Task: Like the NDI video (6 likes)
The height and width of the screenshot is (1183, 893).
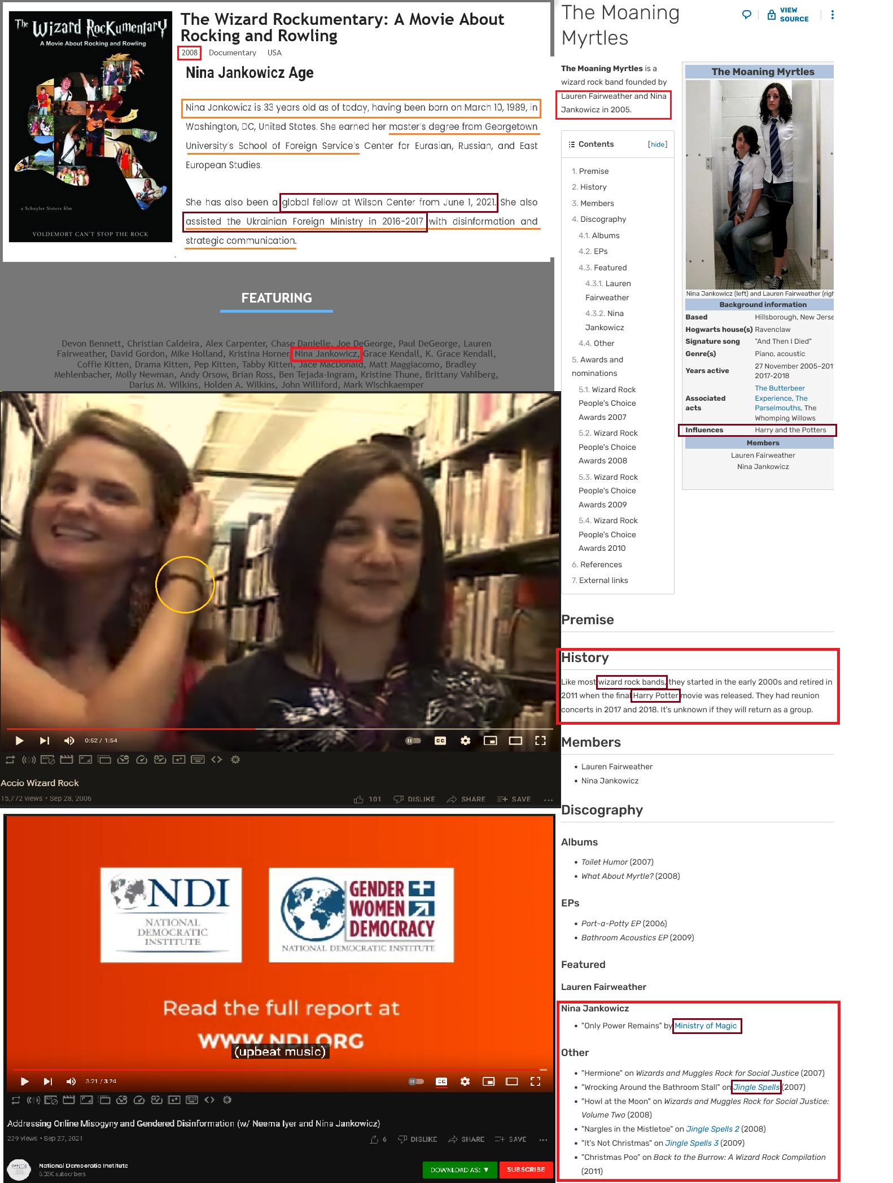Action: point(378,1140)
